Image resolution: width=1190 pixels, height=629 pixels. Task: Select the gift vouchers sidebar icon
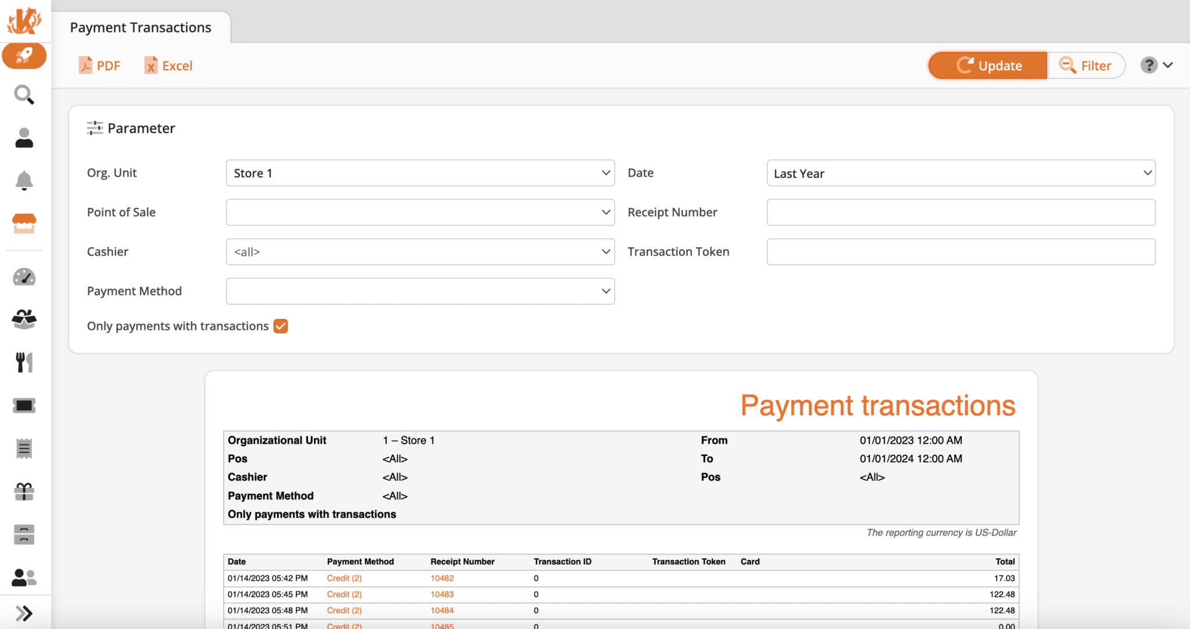tap(24, 491)
